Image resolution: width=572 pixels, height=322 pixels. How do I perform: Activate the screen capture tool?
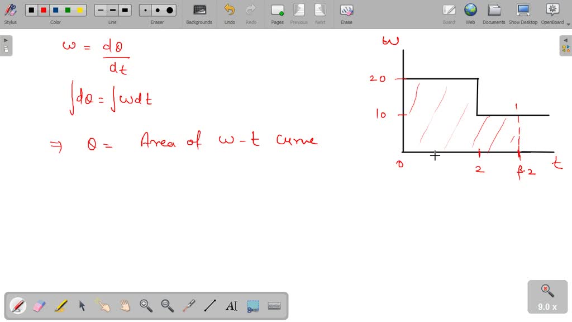click(252, 306)
